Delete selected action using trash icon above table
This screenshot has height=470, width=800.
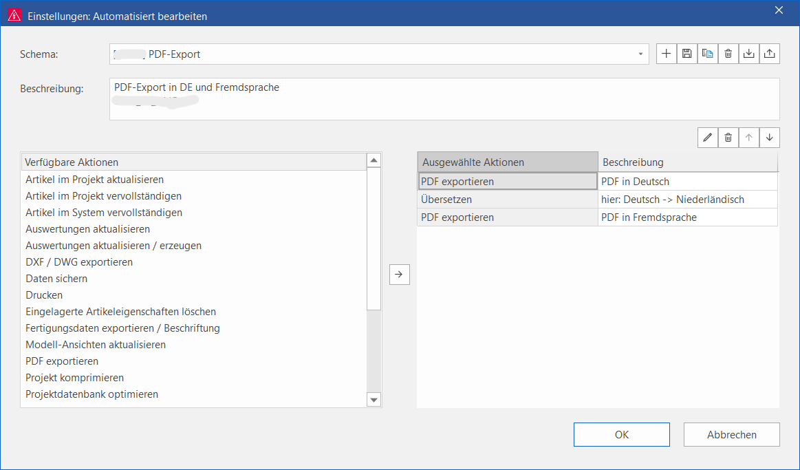click(x=728, y=138)
